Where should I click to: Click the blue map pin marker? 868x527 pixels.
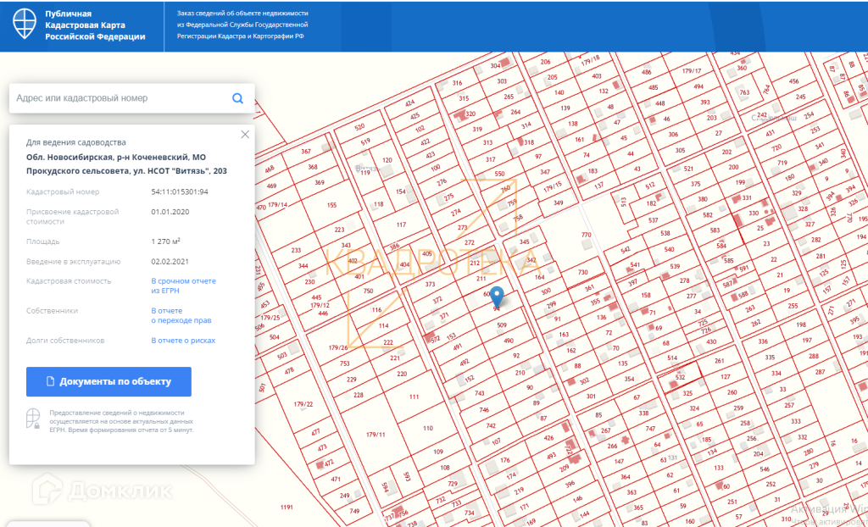coord(498,296)
